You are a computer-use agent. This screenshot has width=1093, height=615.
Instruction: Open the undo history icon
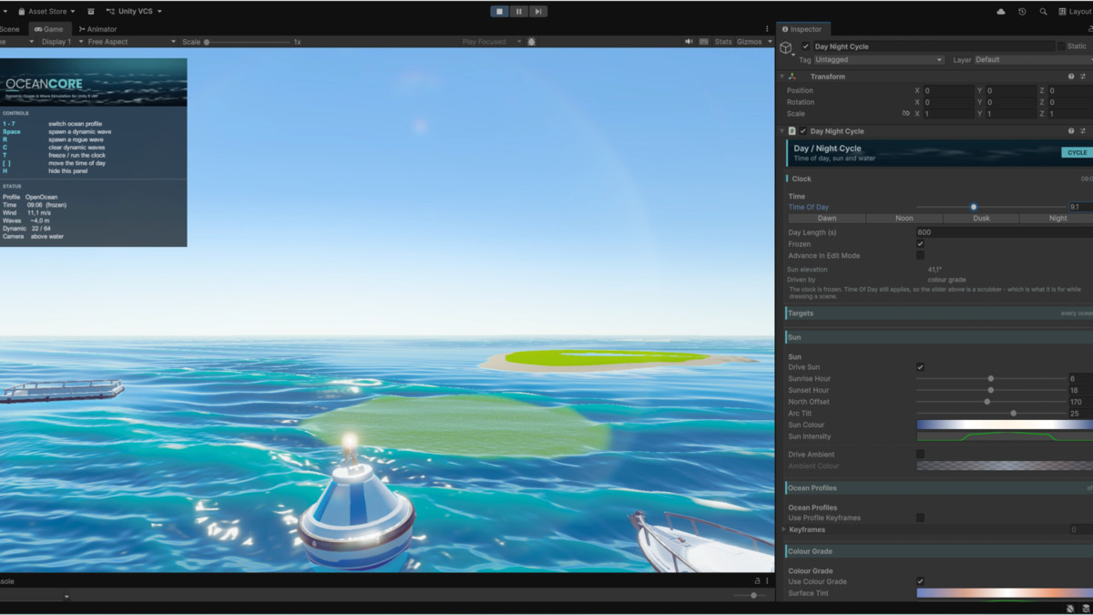1022,11
